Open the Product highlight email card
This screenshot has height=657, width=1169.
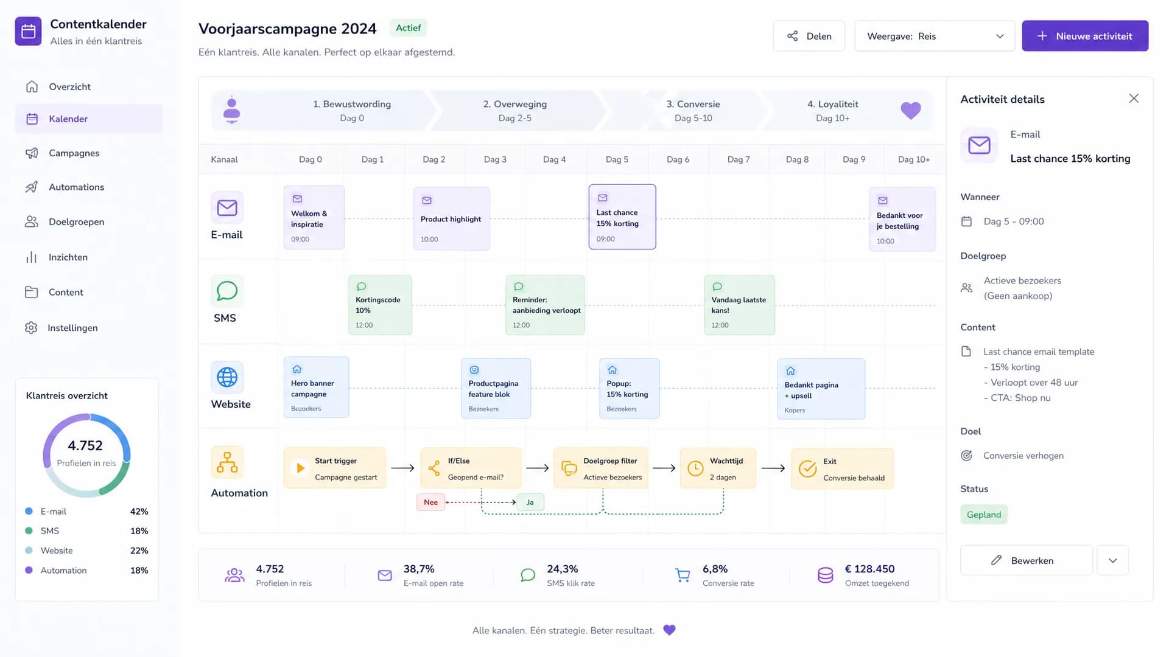[451, 219]
